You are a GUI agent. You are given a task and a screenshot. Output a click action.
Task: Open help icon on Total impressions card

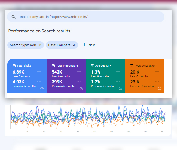point(81,89)
